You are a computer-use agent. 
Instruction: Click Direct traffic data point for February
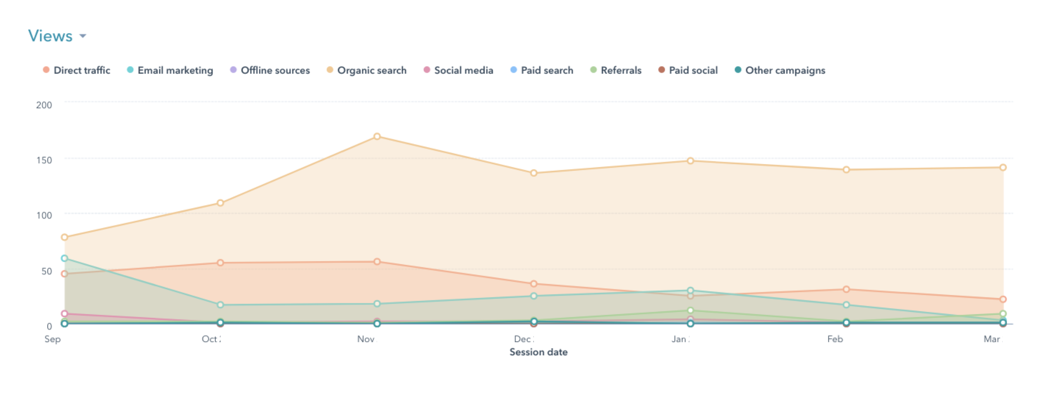click(x=846, y=289)
